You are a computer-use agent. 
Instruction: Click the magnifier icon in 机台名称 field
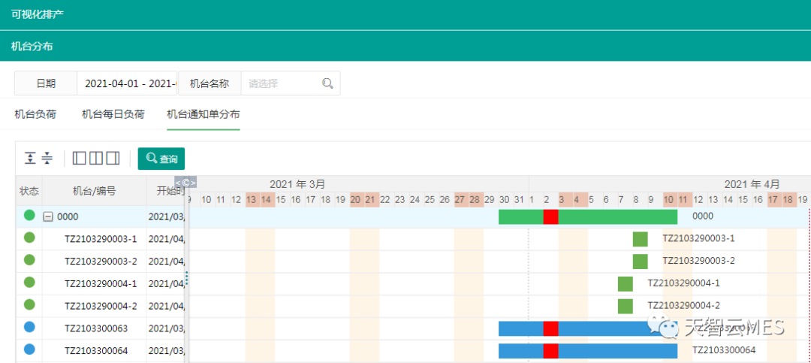(x=327, y=83)
